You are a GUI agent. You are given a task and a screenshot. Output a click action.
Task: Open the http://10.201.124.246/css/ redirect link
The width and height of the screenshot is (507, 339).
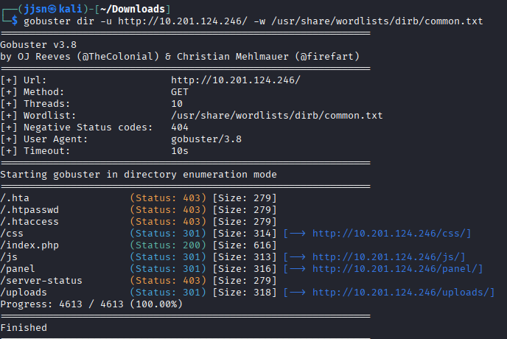point(391,234)
